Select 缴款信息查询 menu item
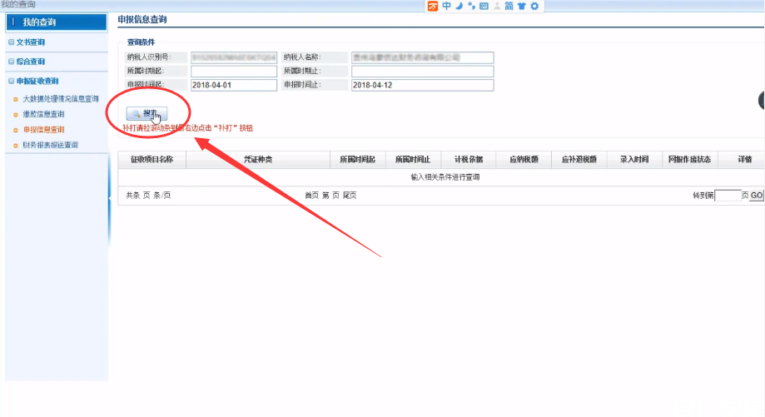The height and width of the screenshot is (417, 765). (43, 114)
